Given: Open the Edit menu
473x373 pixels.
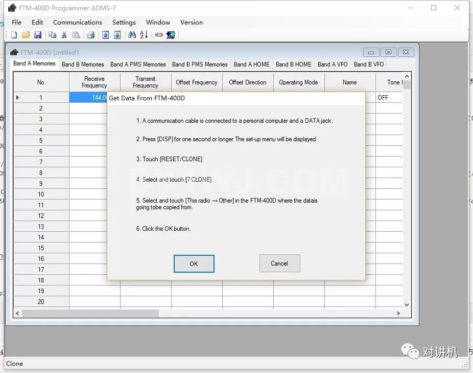Looking at the screenshot, I should pyautogui.click(x=37, y=22).
